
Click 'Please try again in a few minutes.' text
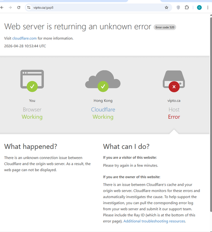tap(131, 166)
